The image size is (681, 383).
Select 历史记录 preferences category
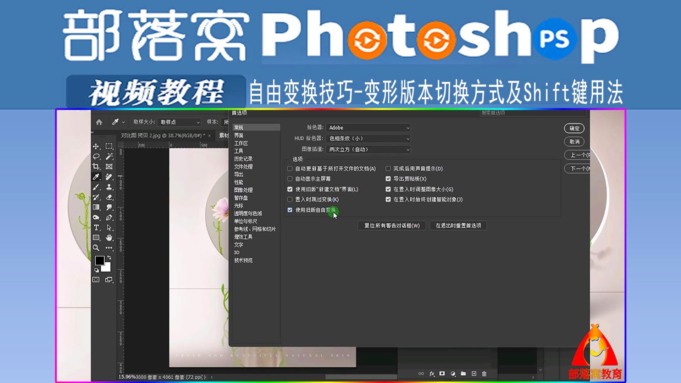click(x=243, y=159)
